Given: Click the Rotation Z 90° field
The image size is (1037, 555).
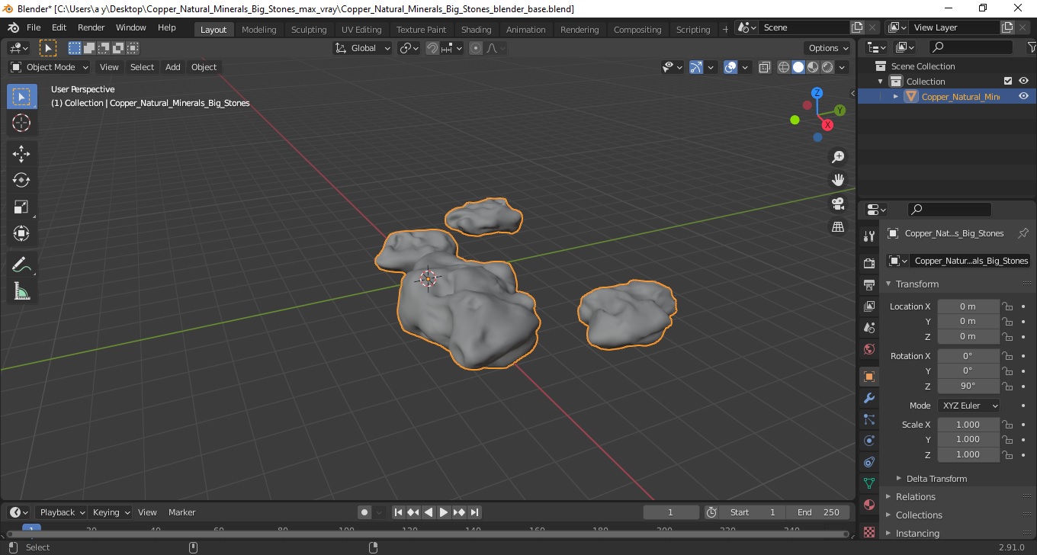Looking at the screenshot, I should coord(968,386).
